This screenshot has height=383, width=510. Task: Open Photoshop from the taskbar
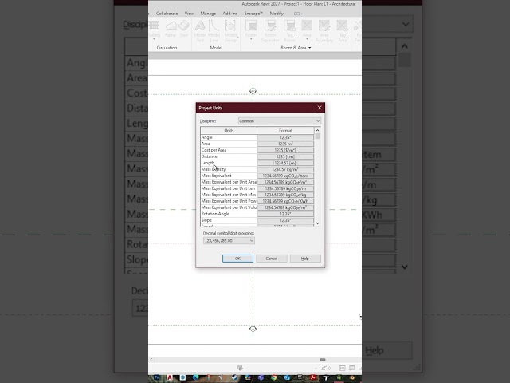pyautogui.click(x=156, y=377)
